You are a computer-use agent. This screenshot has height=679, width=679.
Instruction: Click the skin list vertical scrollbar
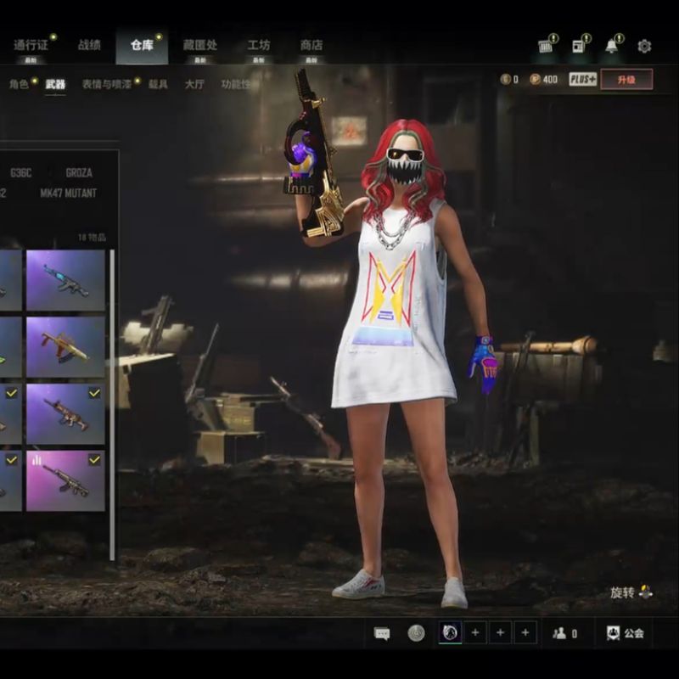click(x=112, y=382)
